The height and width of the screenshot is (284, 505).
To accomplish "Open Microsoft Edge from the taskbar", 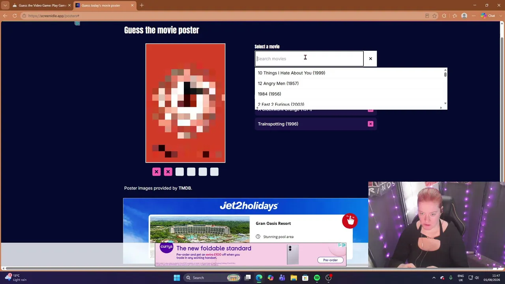I will click(x=259, y=278).
